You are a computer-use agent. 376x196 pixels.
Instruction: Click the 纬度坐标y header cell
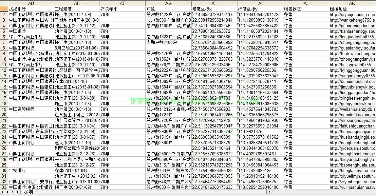(x=260, y=9)
